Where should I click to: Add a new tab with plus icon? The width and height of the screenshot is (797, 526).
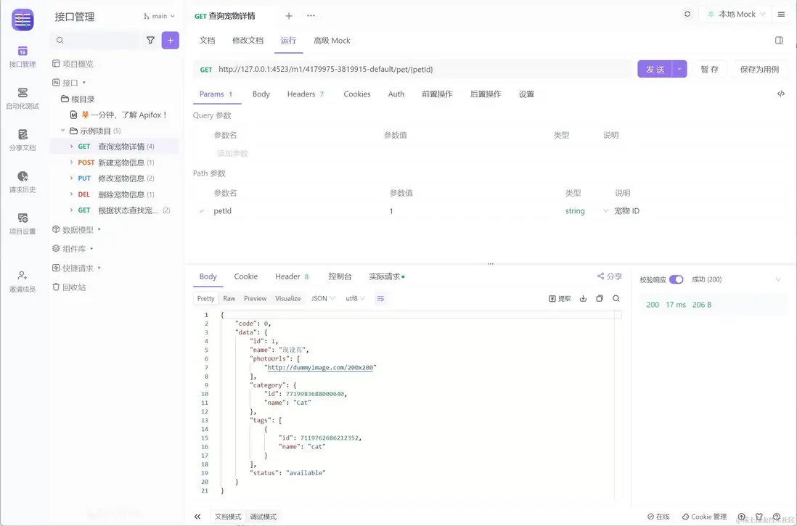click(x=289, y=16)
